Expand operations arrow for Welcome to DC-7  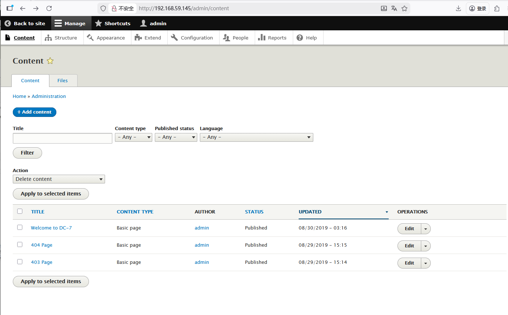coord(426,229)
